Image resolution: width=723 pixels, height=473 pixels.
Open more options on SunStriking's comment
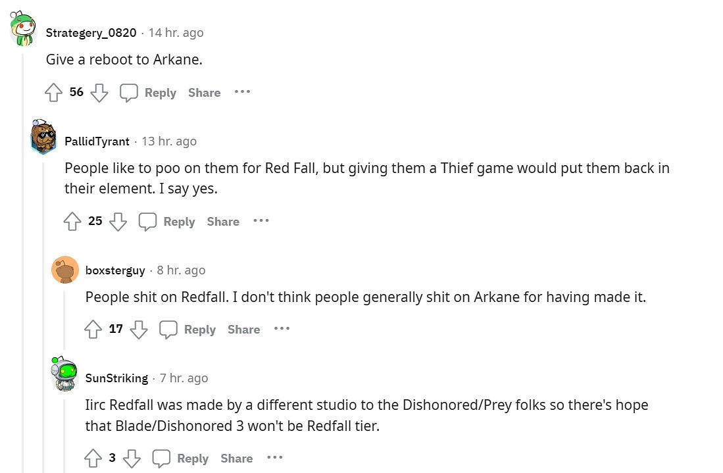tap(275, 458)
